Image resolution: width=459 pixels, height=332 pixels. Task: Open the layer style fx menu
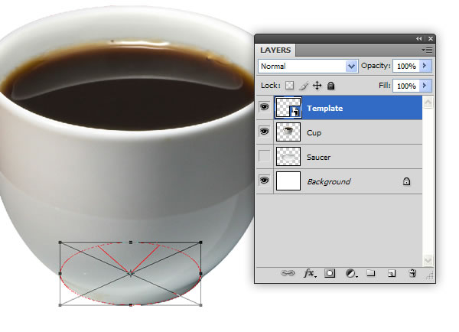310,273
